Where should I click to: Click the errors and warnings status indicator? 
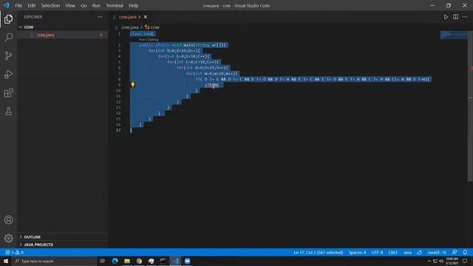point(14,253)
